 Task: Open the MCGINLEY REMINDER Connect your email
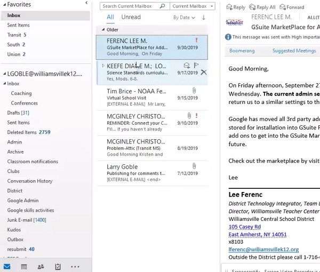pyautogui.click(x=152, y=123)
